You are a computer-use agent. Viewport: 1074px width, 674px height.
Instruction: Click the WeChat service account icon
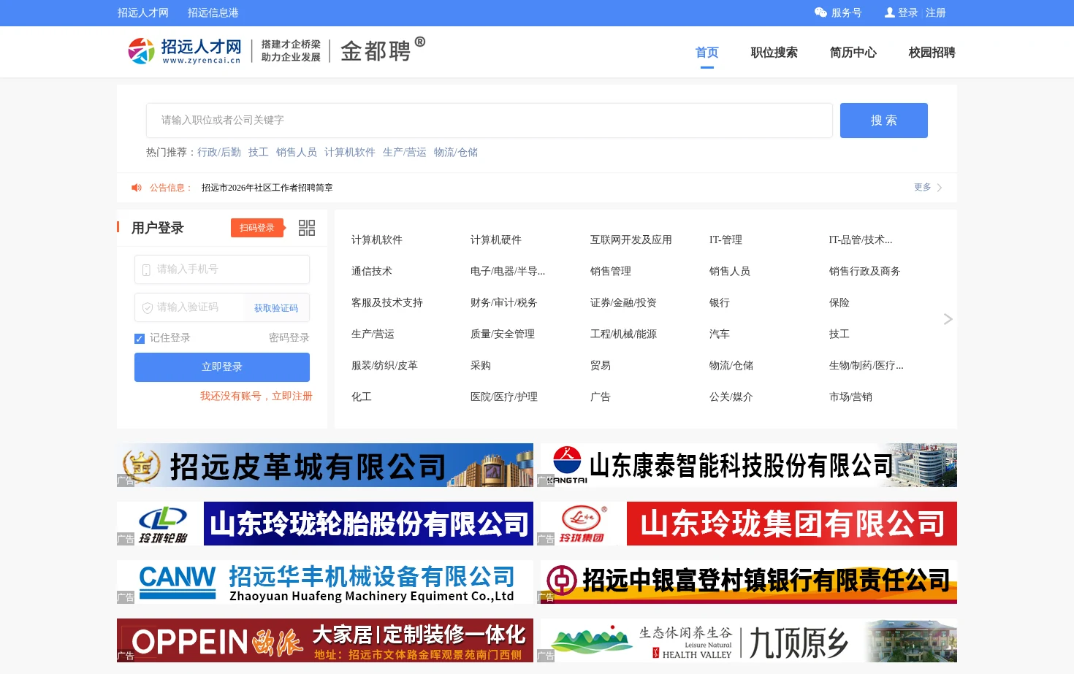point(820,12)
